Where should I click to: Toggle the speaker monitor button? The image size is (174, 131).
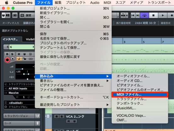pos(13,59)
